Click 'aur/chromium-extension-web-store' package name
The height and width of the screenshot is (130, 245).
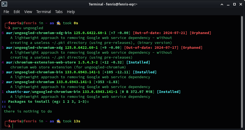41,62
